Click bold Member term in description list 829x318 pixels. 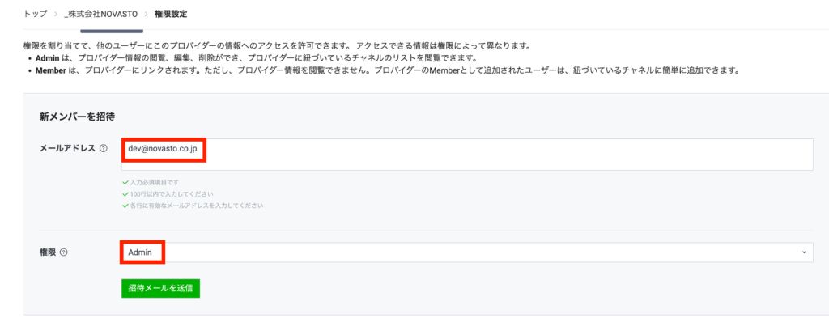pos(50,70)
